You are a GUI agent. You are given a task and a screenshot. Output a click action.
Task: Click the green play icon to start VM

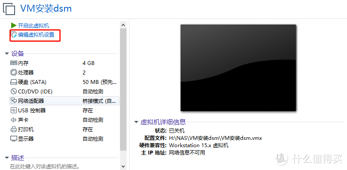click(14, 25)
